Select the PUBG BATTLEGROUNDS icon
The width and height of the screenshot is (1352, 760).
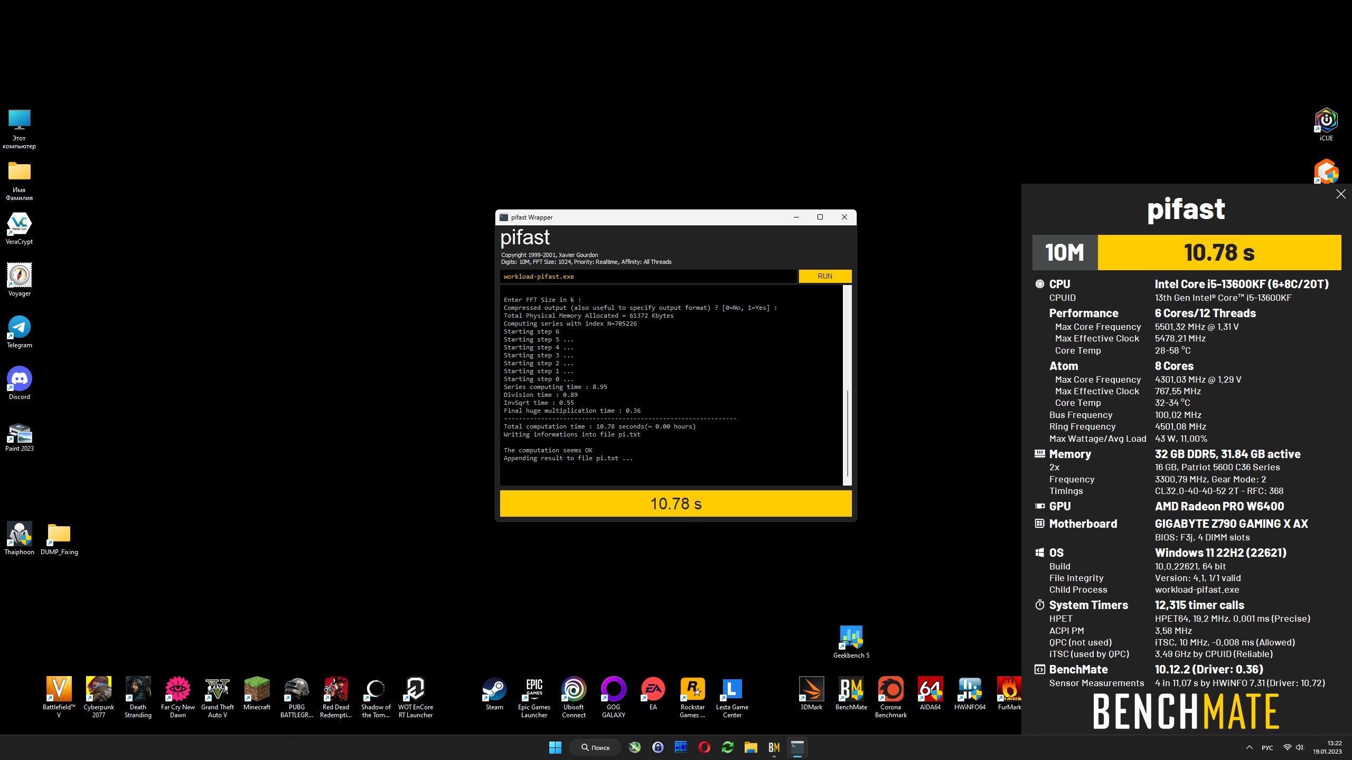(x=297, y=698)
